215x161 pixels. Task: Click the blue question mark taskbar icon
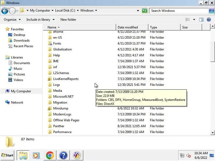pos(63,155)
